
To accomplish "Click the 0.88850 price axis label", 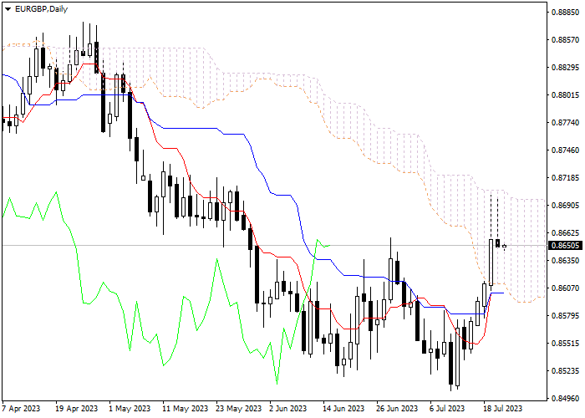I will 565,13.
